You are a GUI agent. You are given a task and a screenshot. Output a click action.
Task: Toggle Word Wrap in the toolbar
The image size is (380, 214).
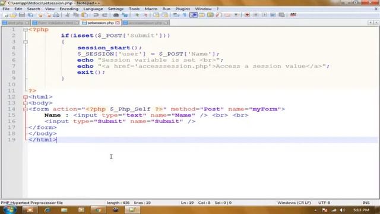click(x=176, y=15)
